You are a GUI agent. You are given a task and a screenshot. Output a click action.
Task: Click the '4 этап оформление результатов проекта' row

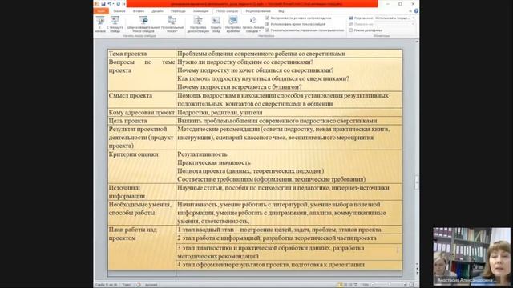point(289,265)
